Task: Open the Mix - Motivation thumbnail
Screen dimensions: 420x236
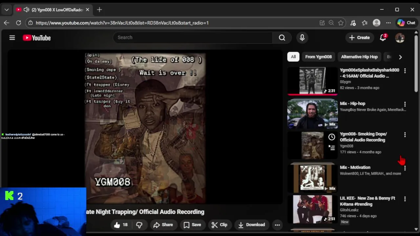Action: [x=312, y=178]
